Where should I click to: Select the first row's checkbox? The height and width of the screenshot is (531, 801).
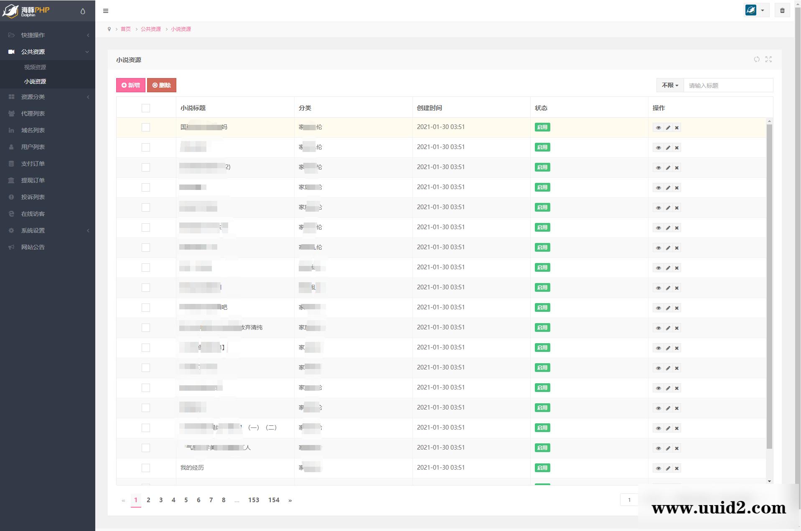[146, 127]
